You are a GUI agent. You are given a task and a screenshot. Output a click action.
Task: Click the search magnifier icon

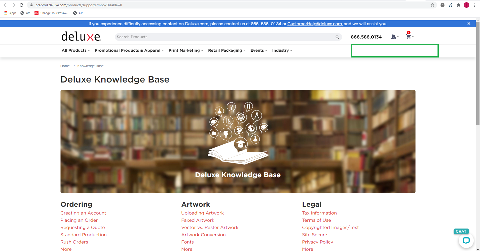pyautogui.click(x=337, y=37)
